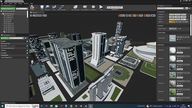The image size is (192, 108).
Task: Set Mobility to Stationary
Action: tap(179, 22)
